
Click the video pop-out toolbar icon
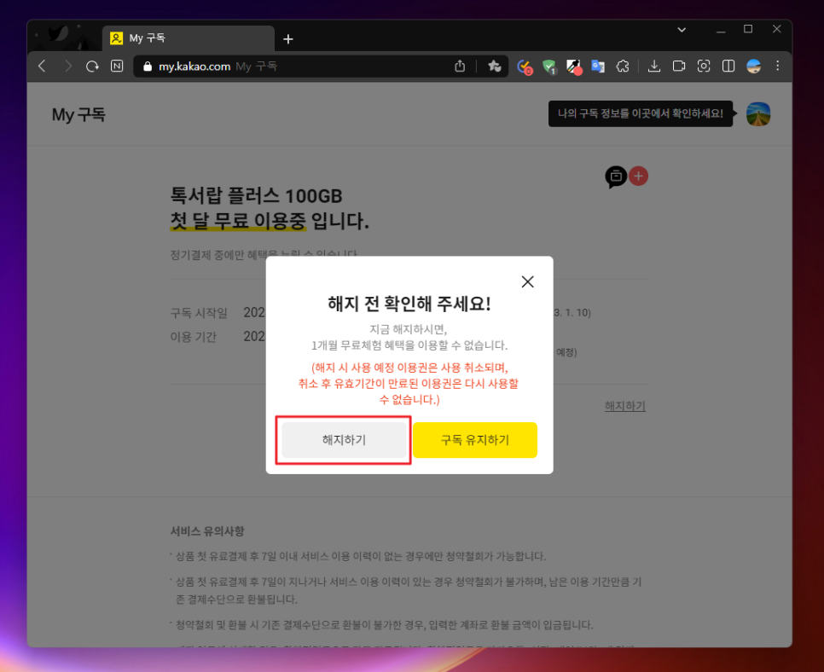pos(679,67)
